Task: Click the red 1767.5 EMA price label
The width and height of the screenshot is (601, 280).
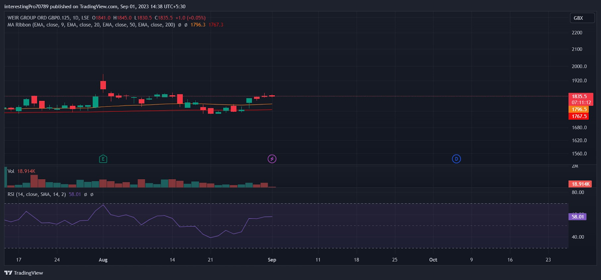Action: 579,116
